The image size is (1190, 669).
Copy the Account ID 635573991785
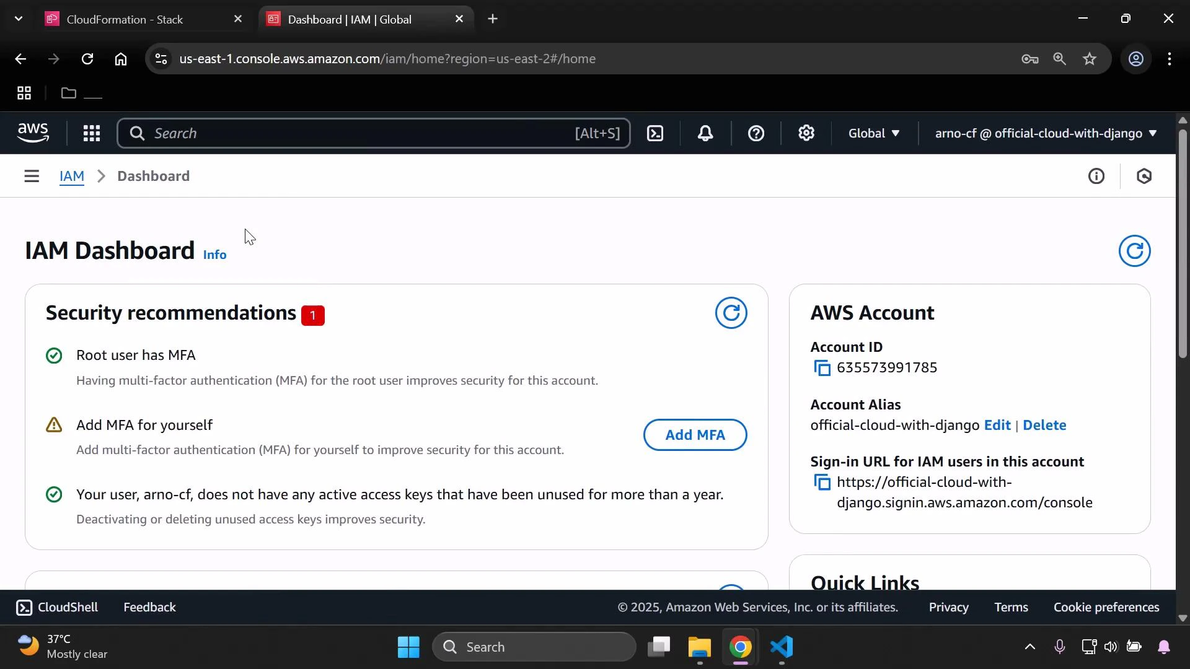822,367
